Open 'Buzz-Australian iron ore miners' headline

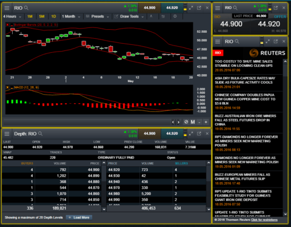[x=246, y=120]
